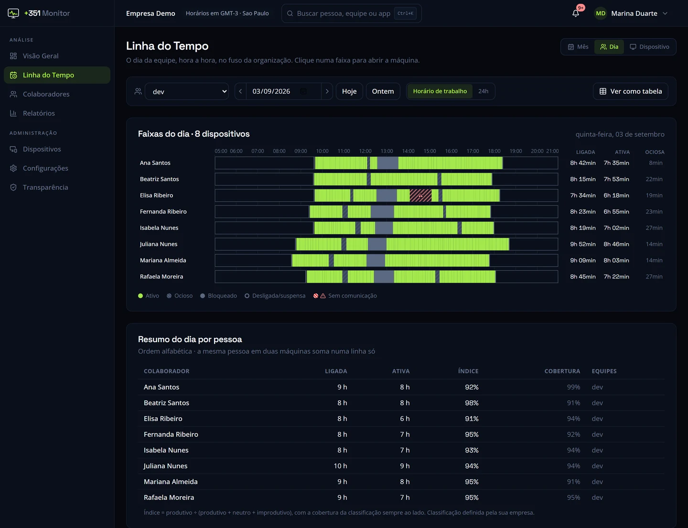Click the Bloqueado legend swatch

(203, 296)
